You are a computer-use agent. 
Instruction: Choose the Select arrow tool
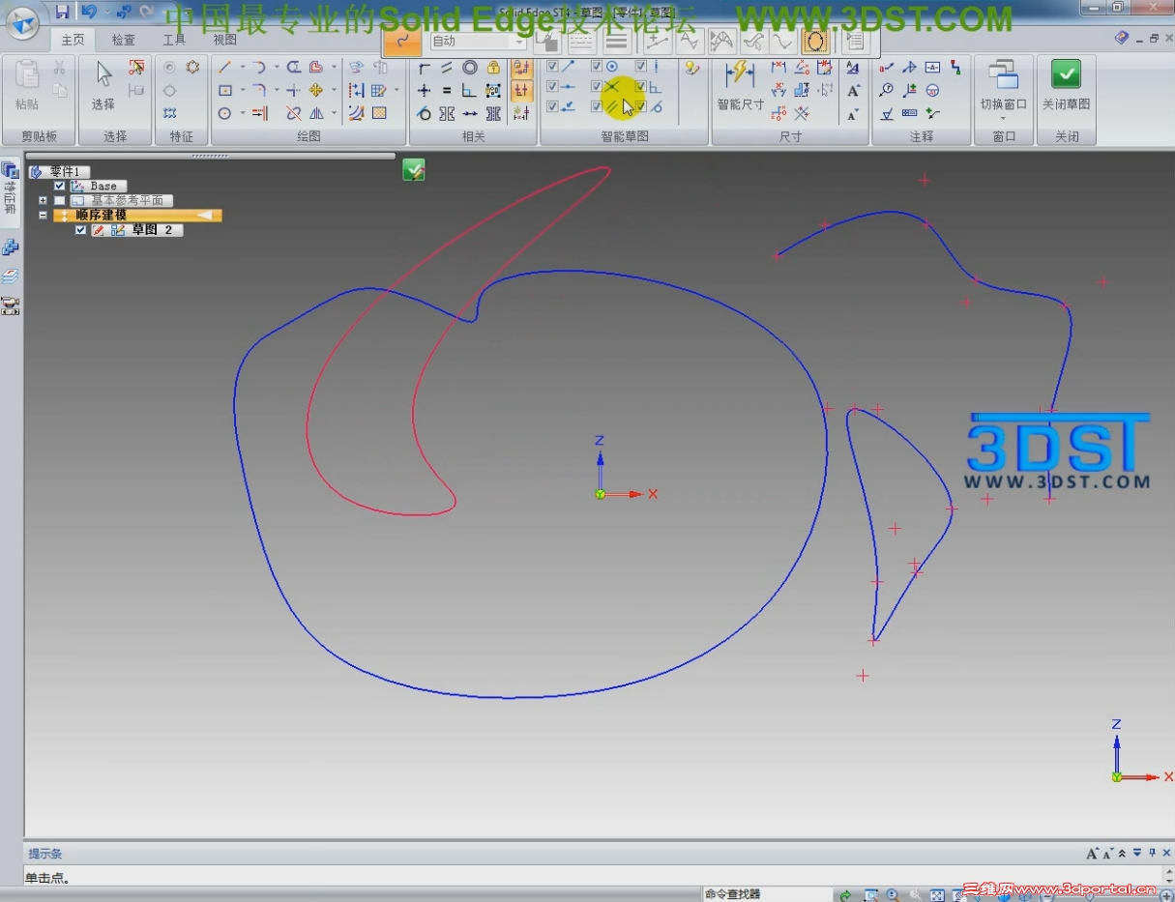(103, 85)
